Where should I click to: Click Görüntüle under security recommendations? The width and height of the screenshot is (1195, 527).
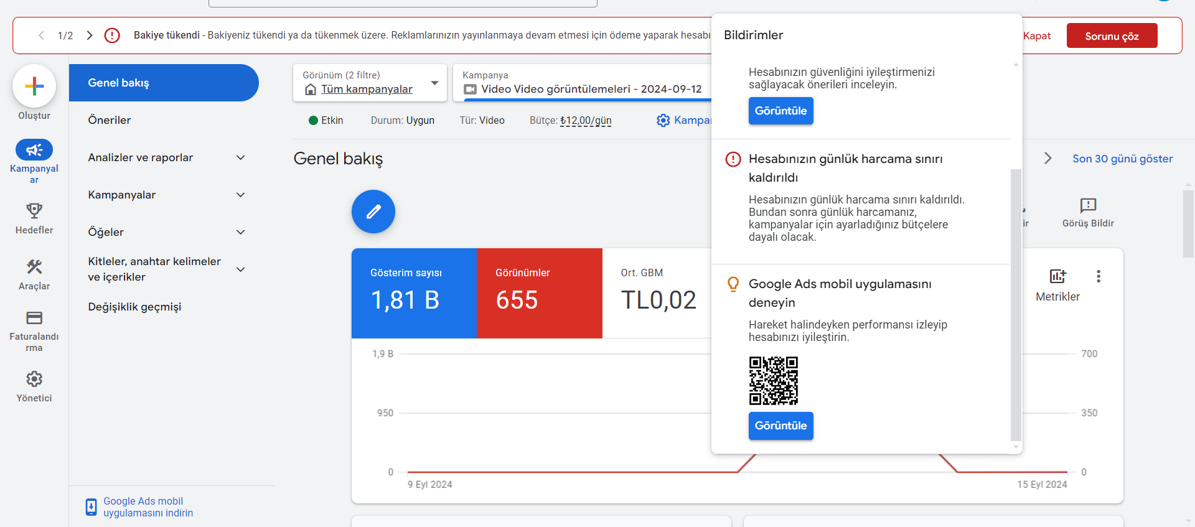[781, 111]
